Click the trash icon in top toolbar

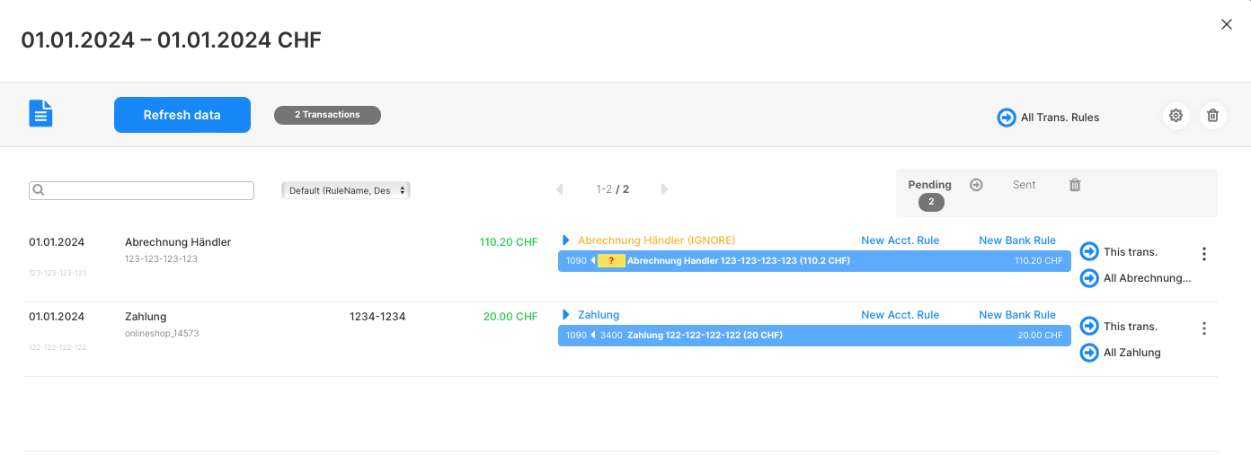[1212, 116]
